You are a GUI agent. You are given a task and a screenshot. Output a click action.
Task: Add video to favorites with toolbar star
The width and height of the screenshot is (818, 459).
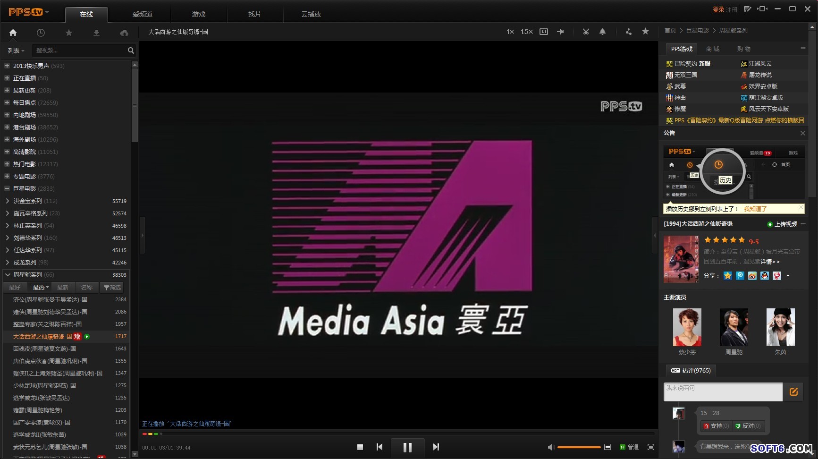645,31
